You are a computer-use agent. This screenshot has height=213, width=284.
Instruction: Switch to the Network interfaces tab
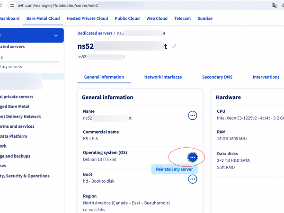pyautogui.click(x=163, y=77)
